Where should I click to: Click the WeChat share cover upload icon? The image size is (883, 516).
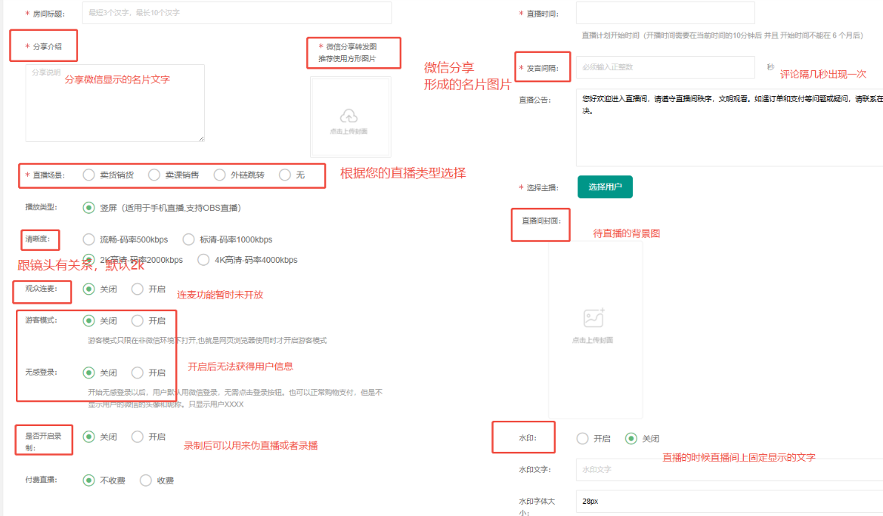coord(349,116)
